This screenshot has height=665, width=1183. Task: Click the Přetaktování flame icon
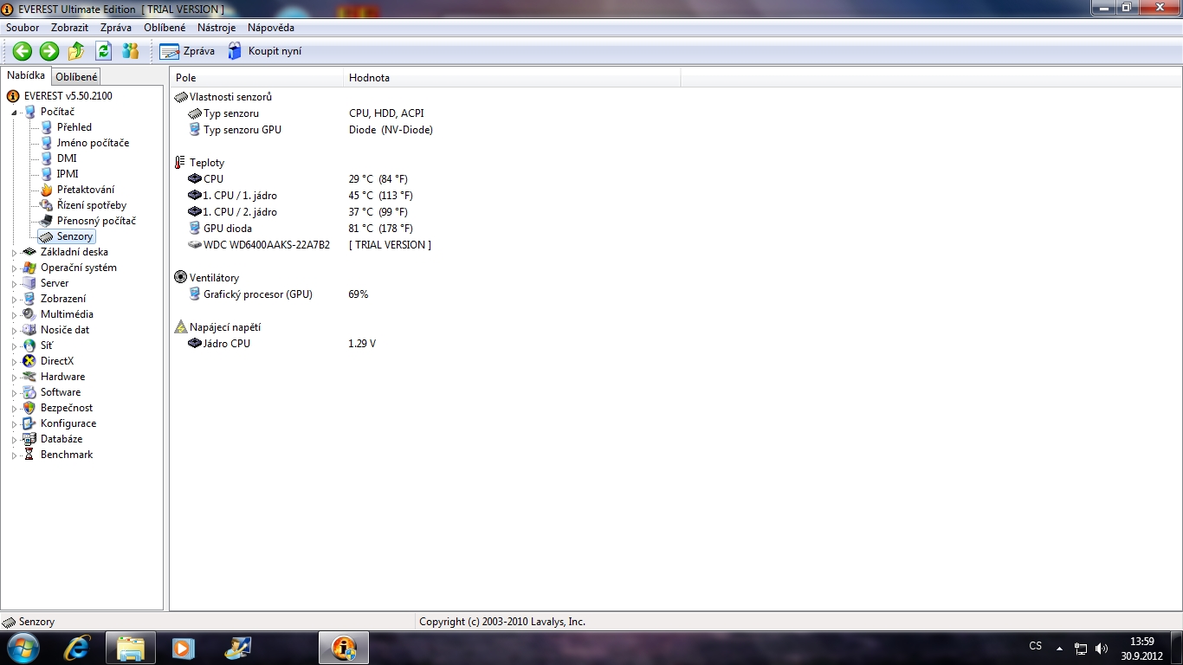[x=47, y=190]
